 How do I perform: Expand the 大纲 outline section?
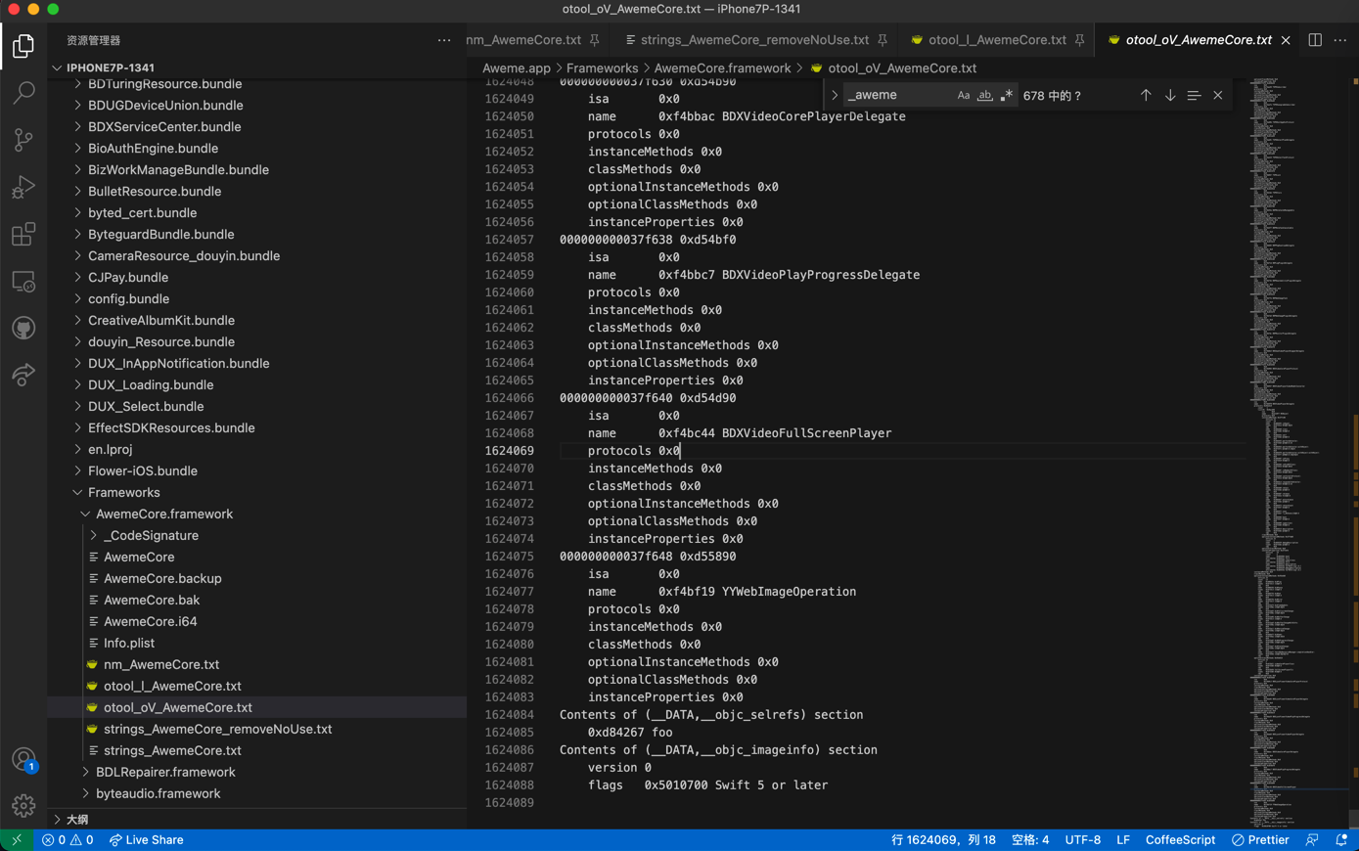pos(58,819)
